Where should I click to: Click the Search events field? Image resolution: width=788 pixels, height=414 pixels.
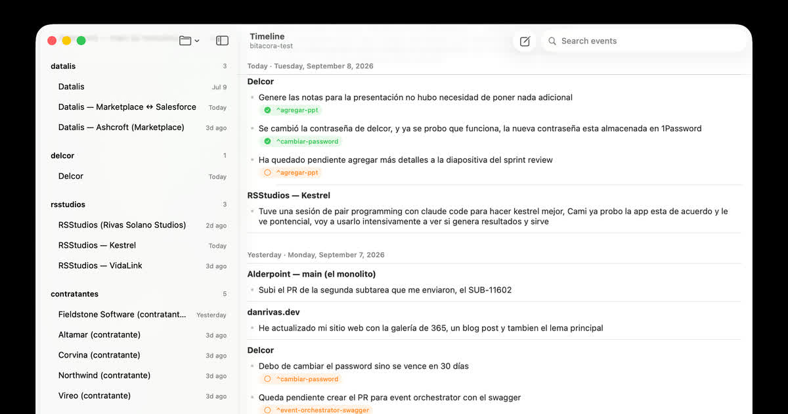tap(644, 41)
